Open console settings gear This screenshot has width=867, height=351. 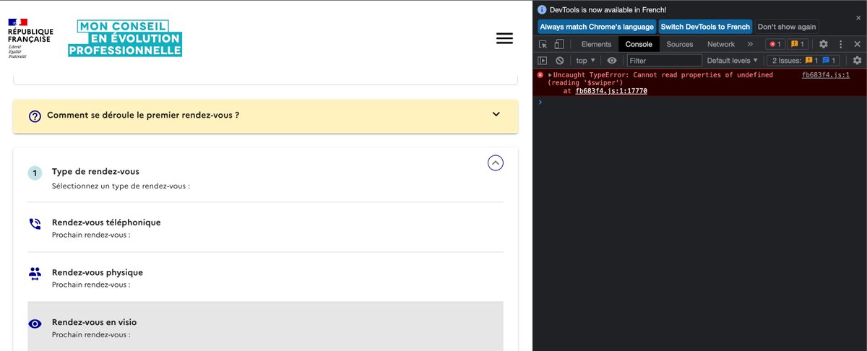857,61
